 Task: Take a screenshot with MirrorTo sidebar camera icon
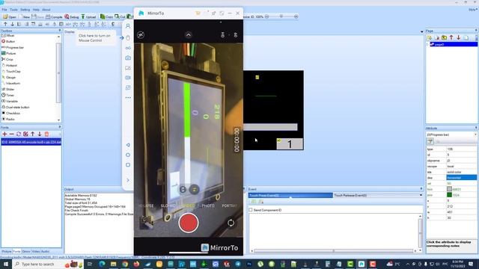(128, 58)
